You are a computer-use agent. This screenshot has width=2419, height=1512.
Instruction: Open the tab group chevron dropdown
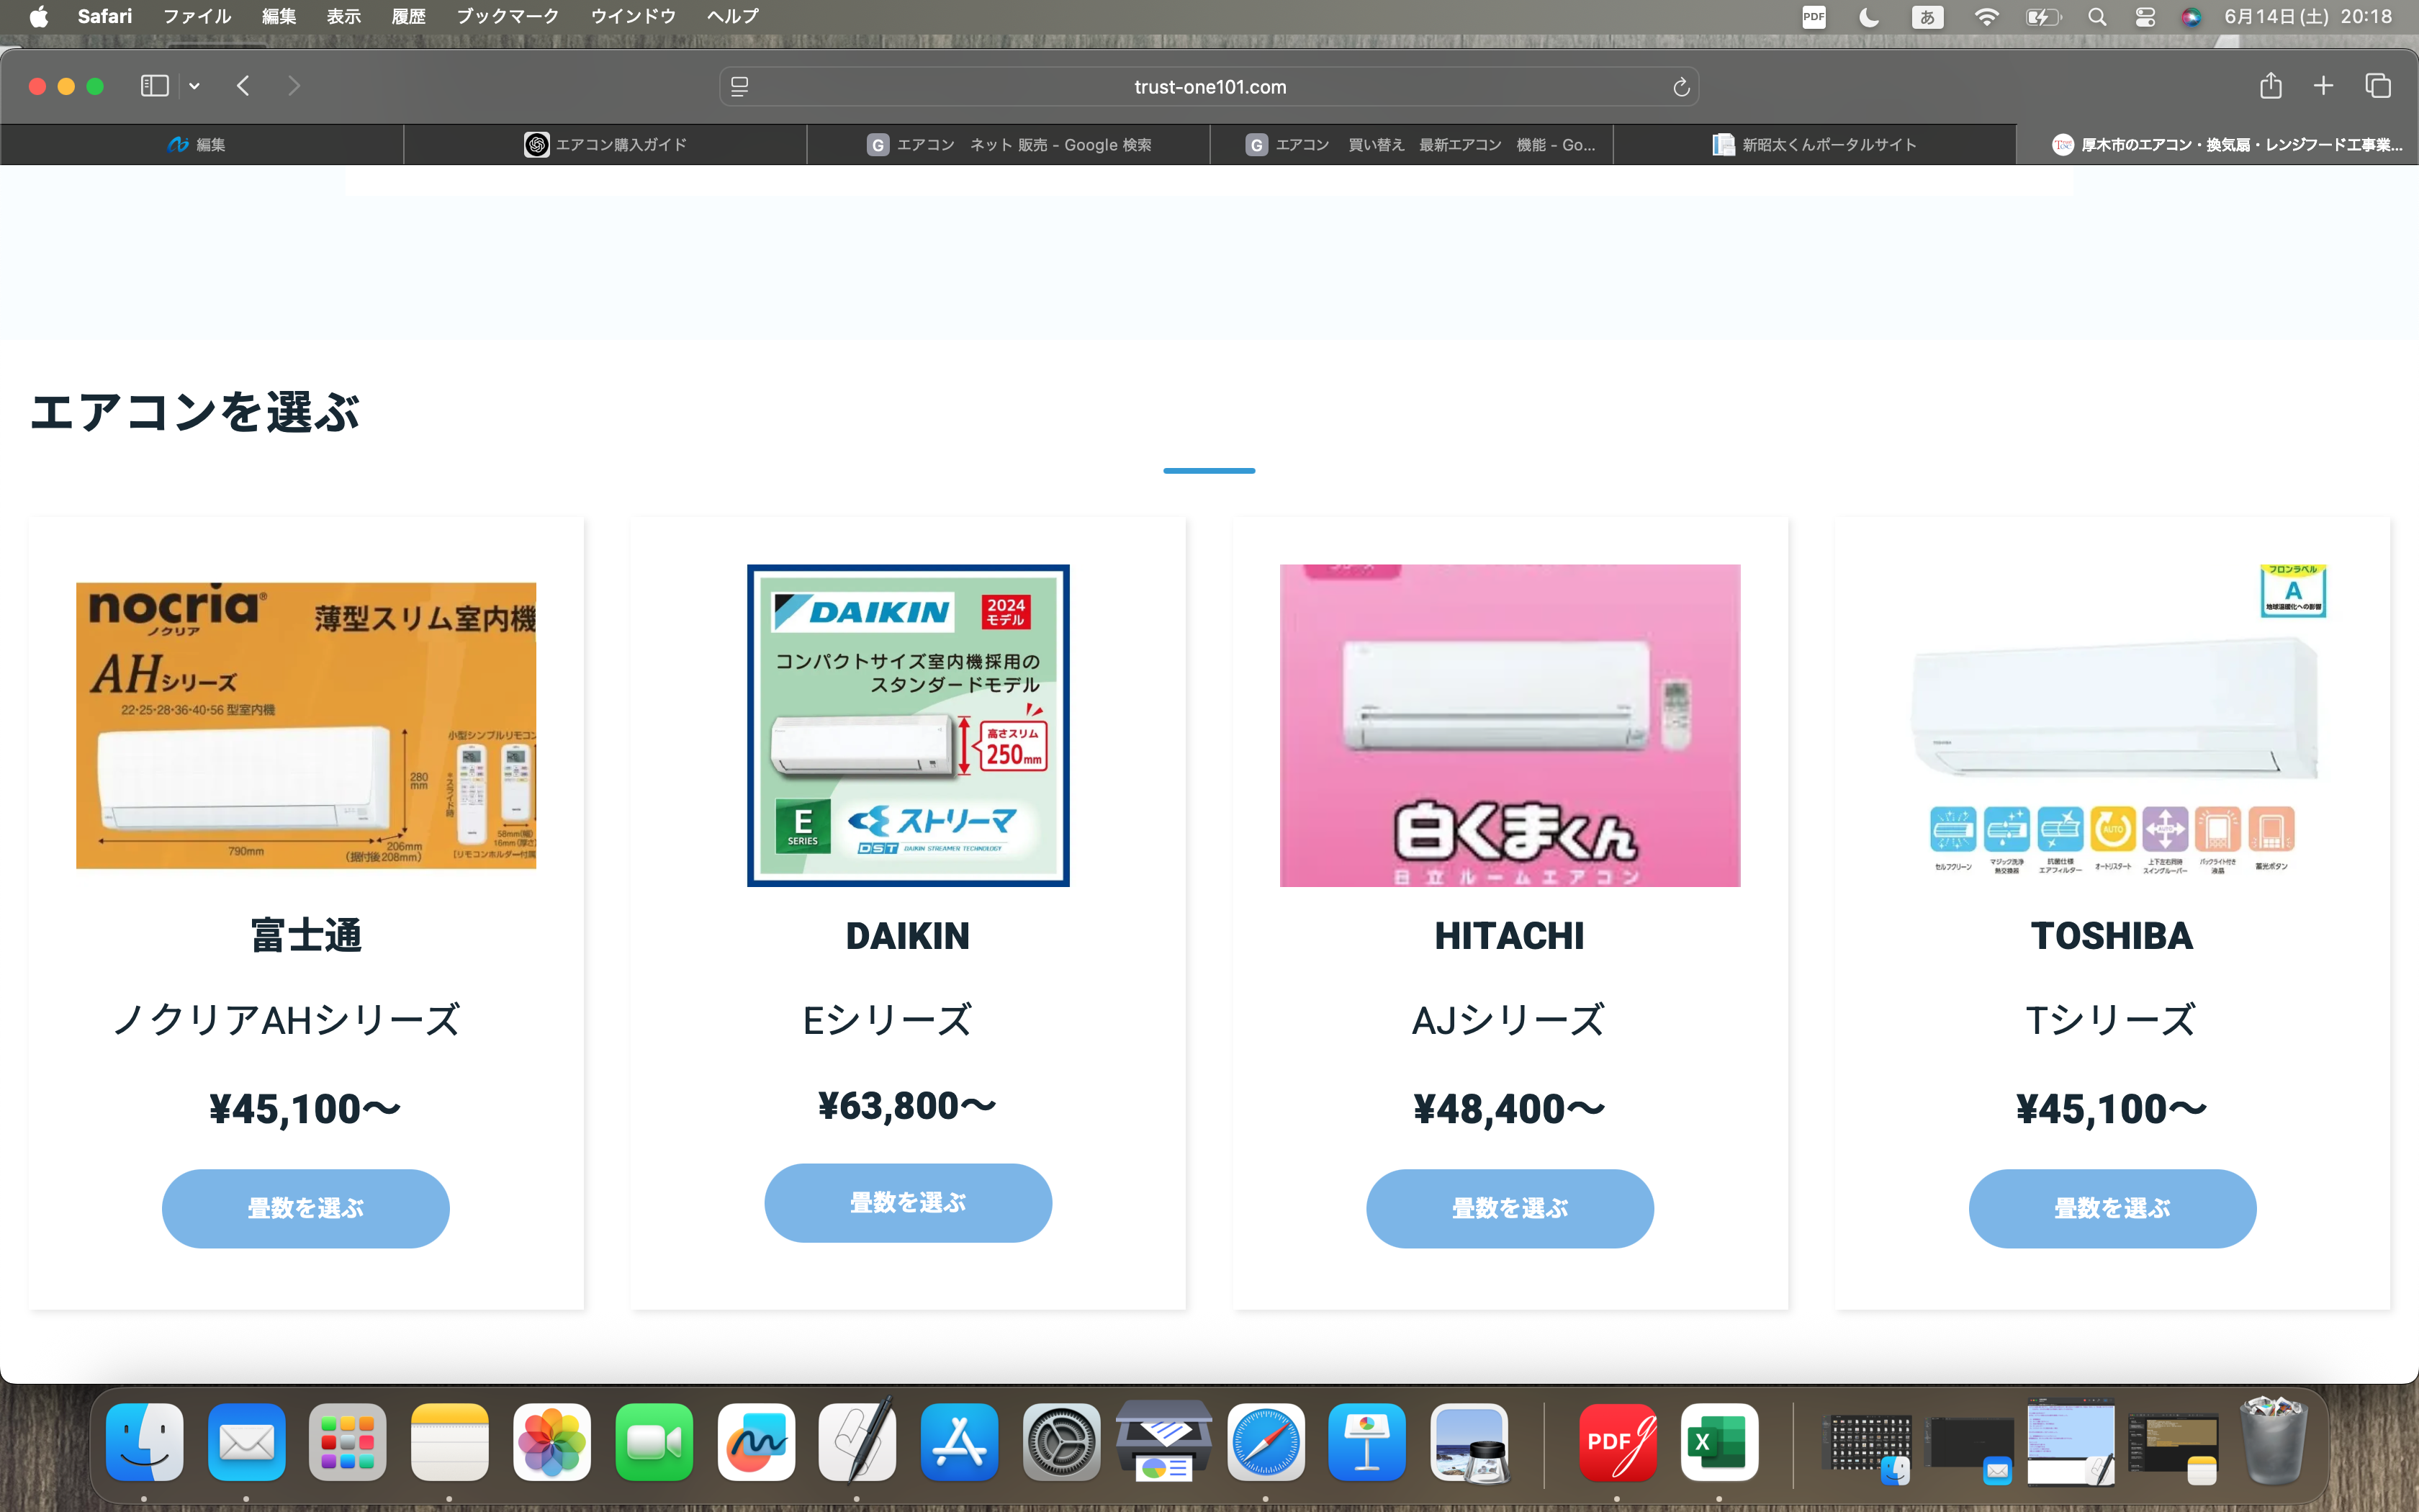tap(194, 86)
